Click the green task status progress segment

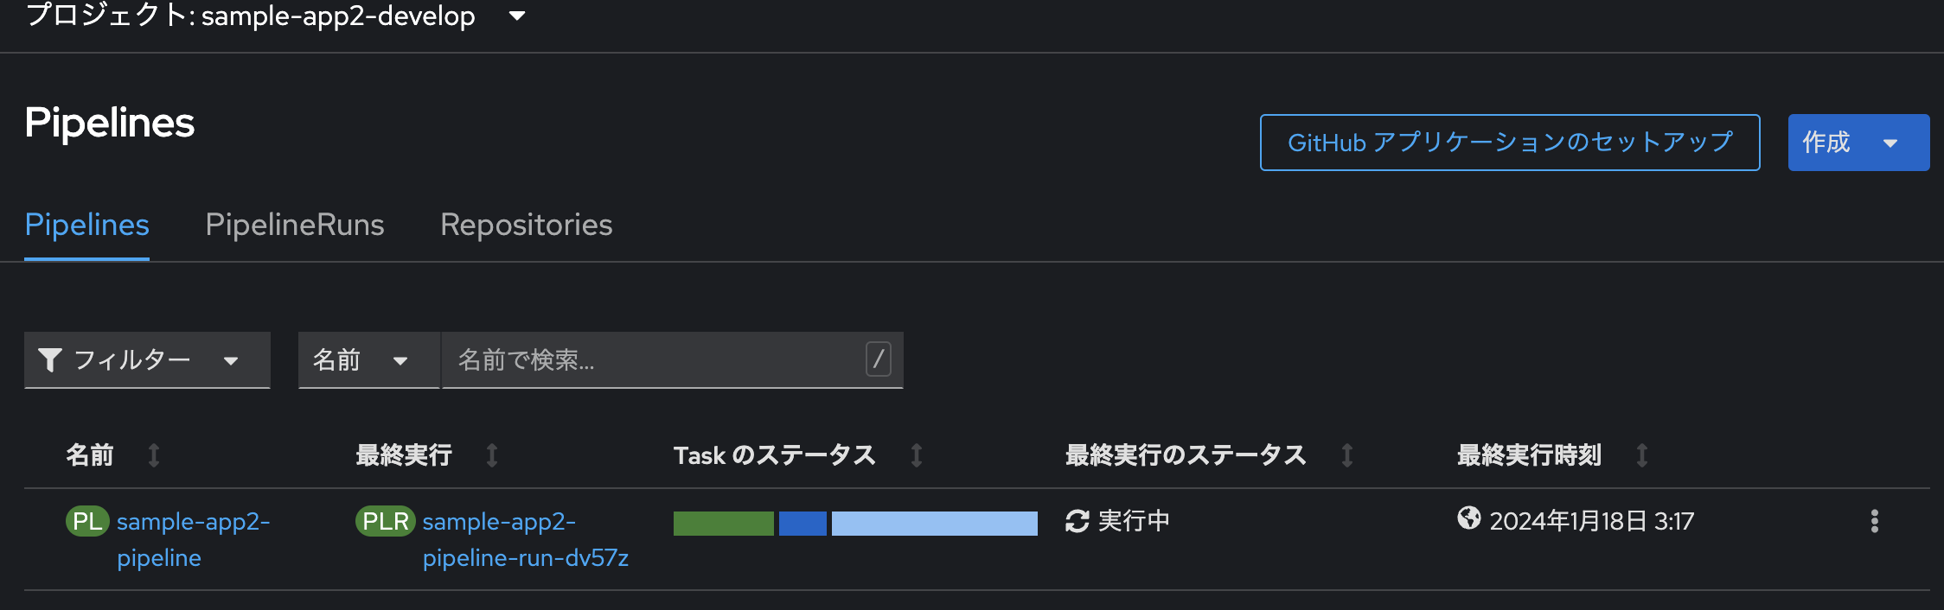click(x=724, y=522)
